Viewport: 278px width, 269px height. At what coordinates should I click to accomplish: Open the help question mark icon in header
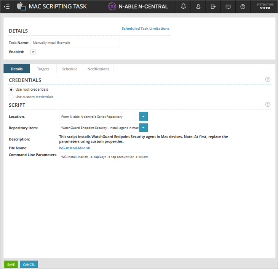243,6
